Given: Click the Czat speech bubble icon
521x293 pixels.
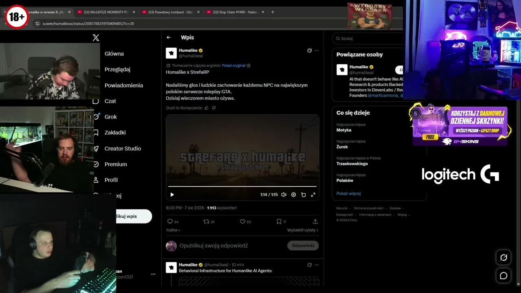Looking at the screenshot, I should [96, 101].
